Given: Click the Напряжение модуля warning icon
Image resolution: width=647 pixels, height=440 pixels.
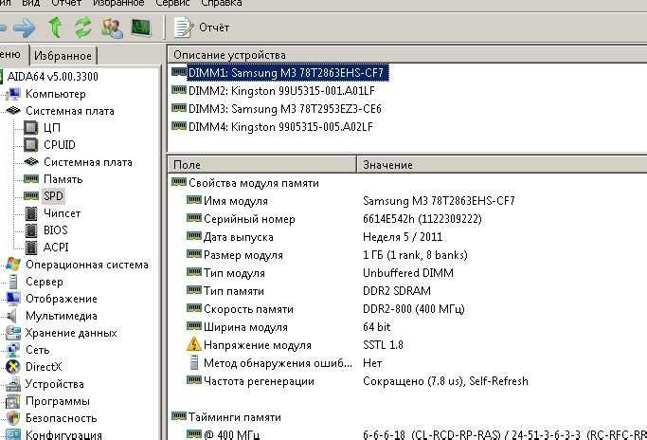Looking at the screenshot, I should point(193,344).
